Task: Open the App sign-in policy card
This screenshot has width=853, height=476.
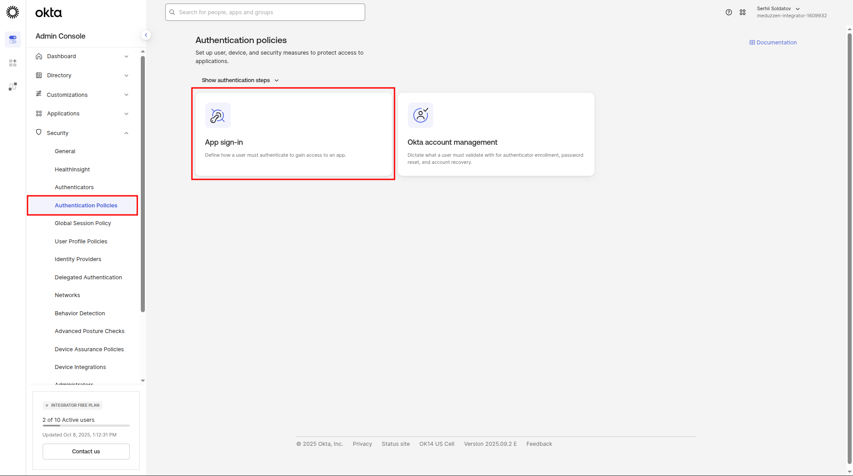Action: (x=294, y=134)
